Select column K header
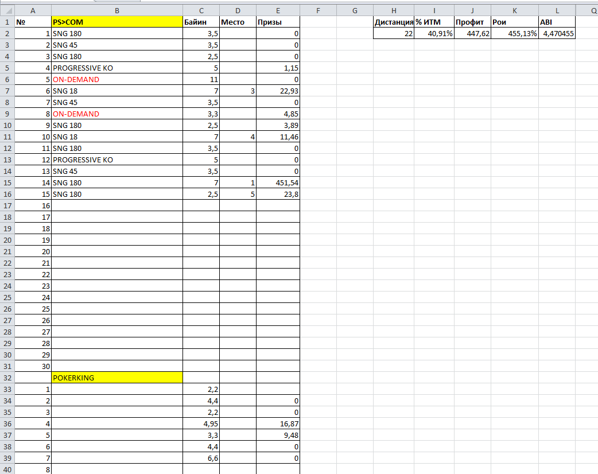This screenshot has width=598, height=474. (515, 10)
